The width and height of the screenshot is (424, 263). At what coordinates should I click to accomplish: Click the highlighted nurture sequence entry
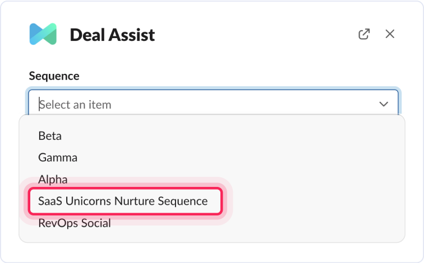pos(123,201)
